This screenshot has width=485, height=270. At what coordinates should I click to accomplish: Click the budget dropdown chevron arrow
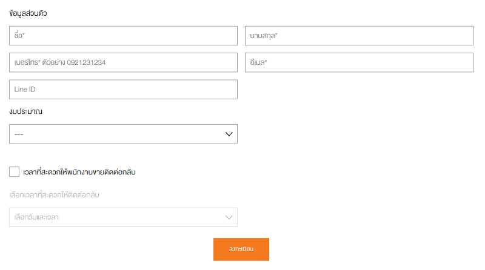pos(229,134)
